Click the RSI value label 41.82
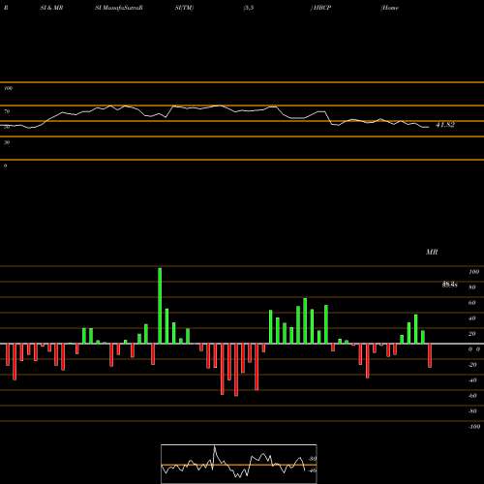The height and width of the screenshot is (484, 484). pos(445,125)
